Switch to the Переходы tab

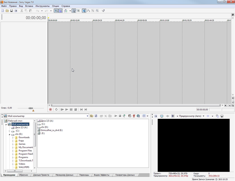point(84,175)
